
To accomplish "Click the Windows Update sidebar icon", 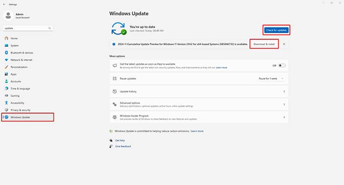I will (6, 117).
